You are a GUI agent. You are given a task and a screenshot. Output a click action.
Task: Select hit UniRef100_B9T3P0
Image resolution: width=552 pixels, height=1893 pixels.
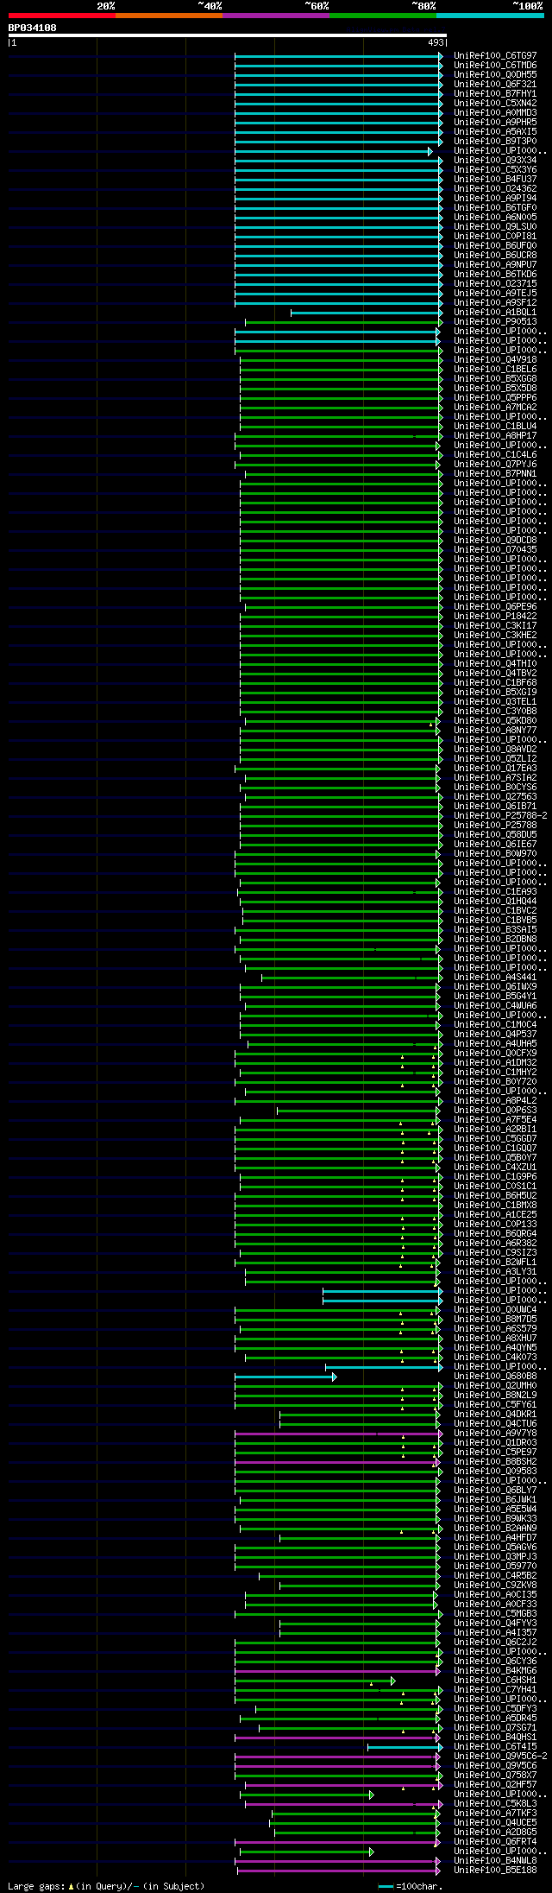tap(495, 142)
